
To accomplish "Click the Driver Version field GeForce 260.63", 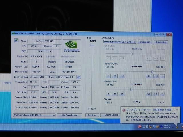I will [x=52, y=77].
